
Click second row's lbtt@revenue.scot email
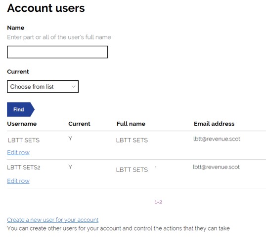tap(216, 167)
